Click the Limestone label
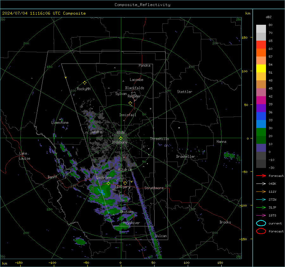 (60, 123)
